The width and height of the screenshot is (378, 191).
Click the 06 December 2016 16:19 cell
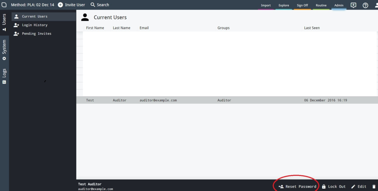pyautogui.click(x=325, y=100)
